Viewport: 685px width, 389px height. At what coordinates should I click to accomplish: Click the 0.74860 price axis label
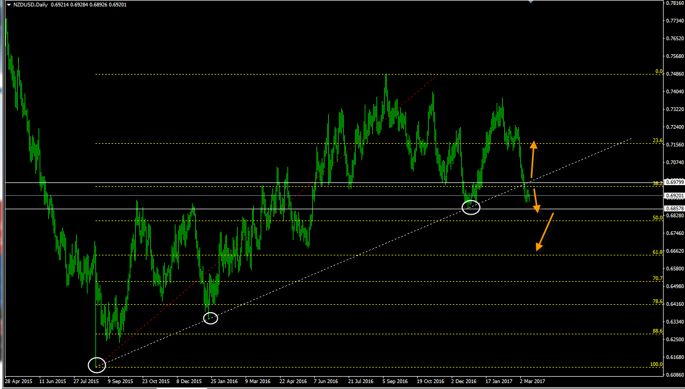tap(674, 74)
